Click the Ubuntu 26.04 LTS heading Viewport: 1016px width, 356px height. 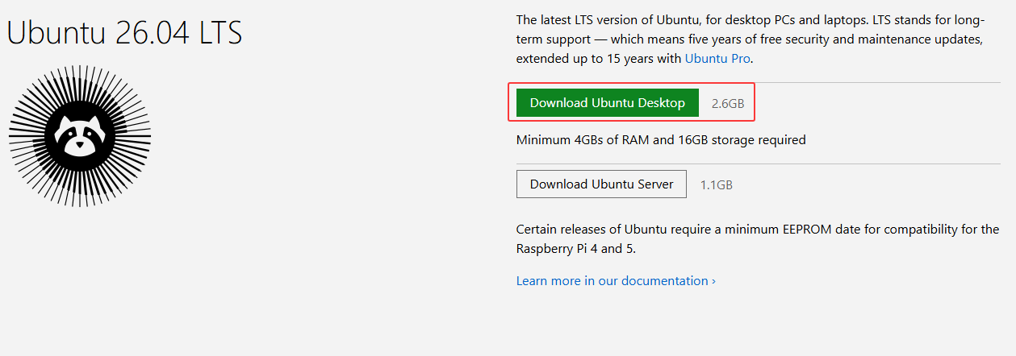(125, 32)
